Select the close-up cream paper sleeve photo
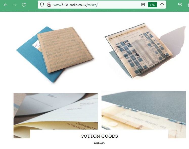The height and width of the screenshot is (149, 189). (56, 116)
